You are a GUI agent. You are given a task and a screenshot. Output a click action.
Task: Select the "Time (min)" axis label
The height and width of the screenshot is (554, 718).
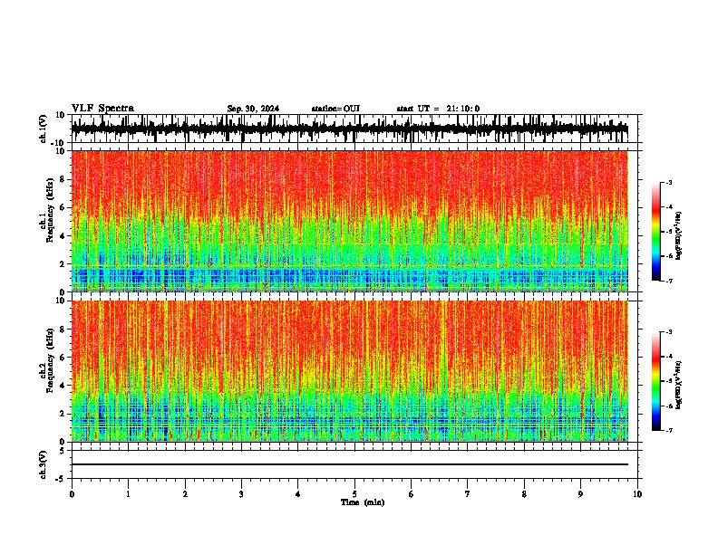coord(363,502)
